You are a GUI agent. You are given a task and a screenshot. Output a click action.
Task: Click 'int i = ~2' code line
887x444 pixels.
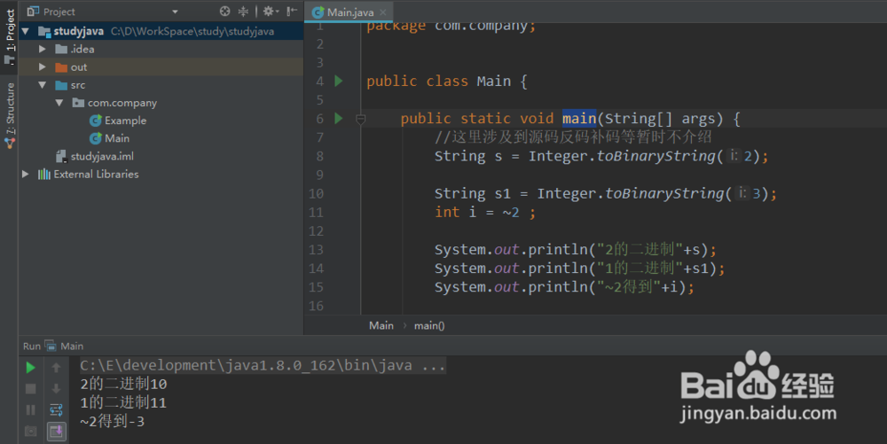[485, 213]
